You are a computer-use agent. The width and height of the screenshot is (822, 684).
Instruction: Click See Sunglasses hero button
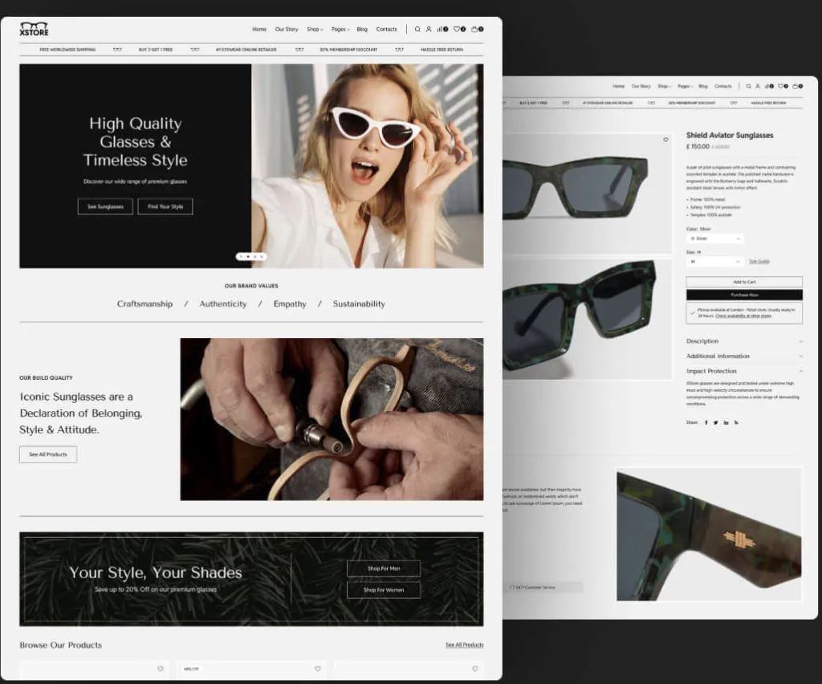(105, 206)
